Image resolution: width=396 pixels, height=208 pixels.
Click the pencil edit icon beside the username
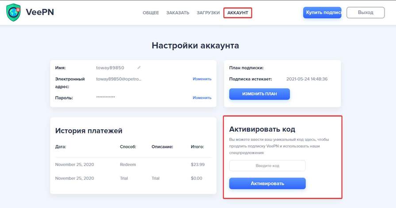[139, 68]
